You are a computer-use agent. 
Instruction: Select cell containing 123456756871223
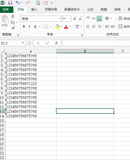pos(31,84)
